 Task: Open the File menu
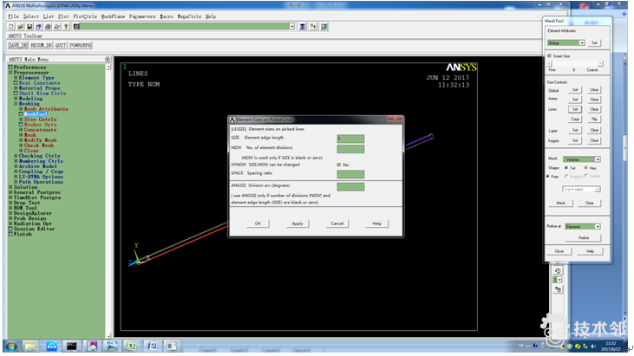point(13,16)
